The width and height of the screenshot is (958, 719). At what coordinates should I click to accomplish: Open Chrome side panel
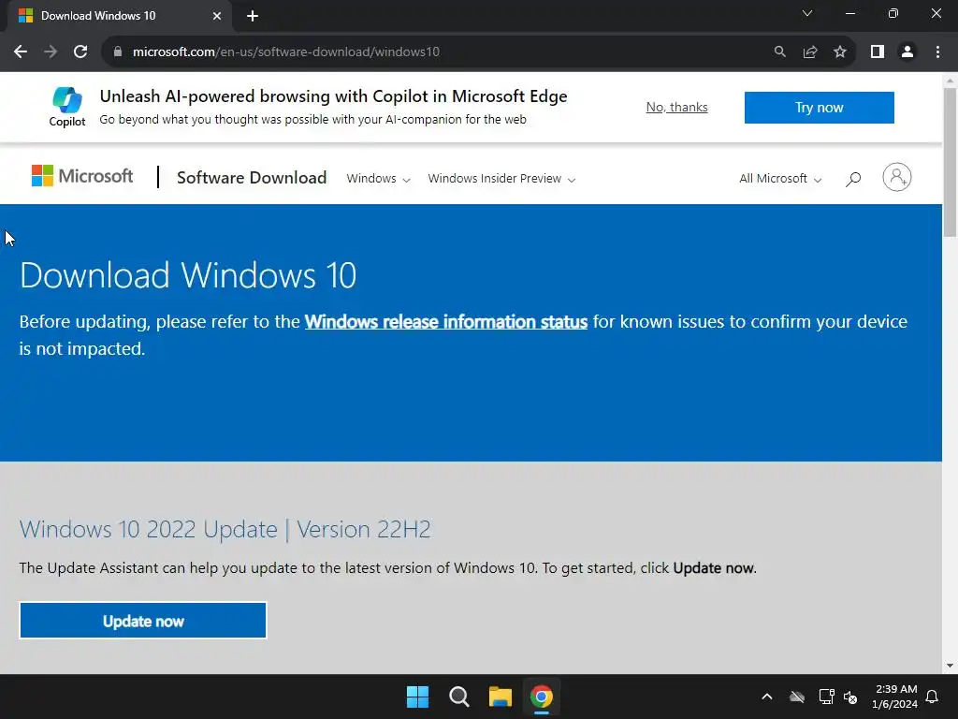click(878, 52)
